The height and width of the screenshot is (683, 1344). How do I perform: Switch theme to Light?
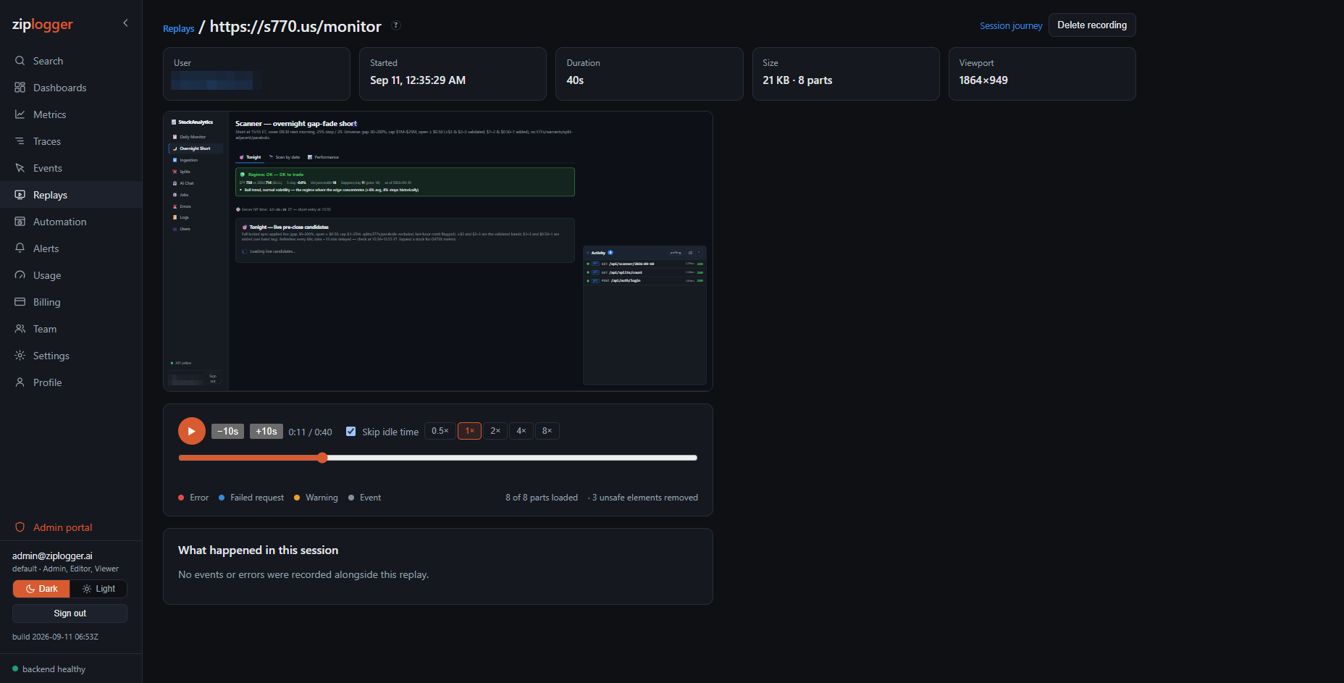tap(98, 589)
